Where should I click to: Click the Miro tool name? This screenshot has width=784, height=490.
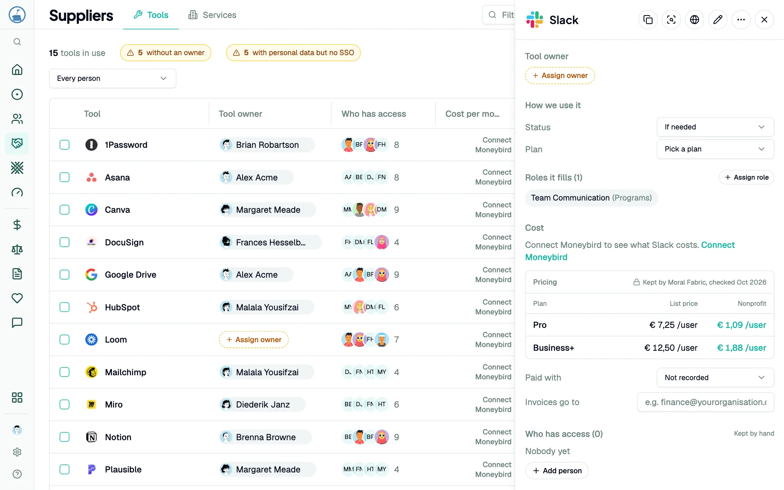pyautogui.click(x=114, y=405)
